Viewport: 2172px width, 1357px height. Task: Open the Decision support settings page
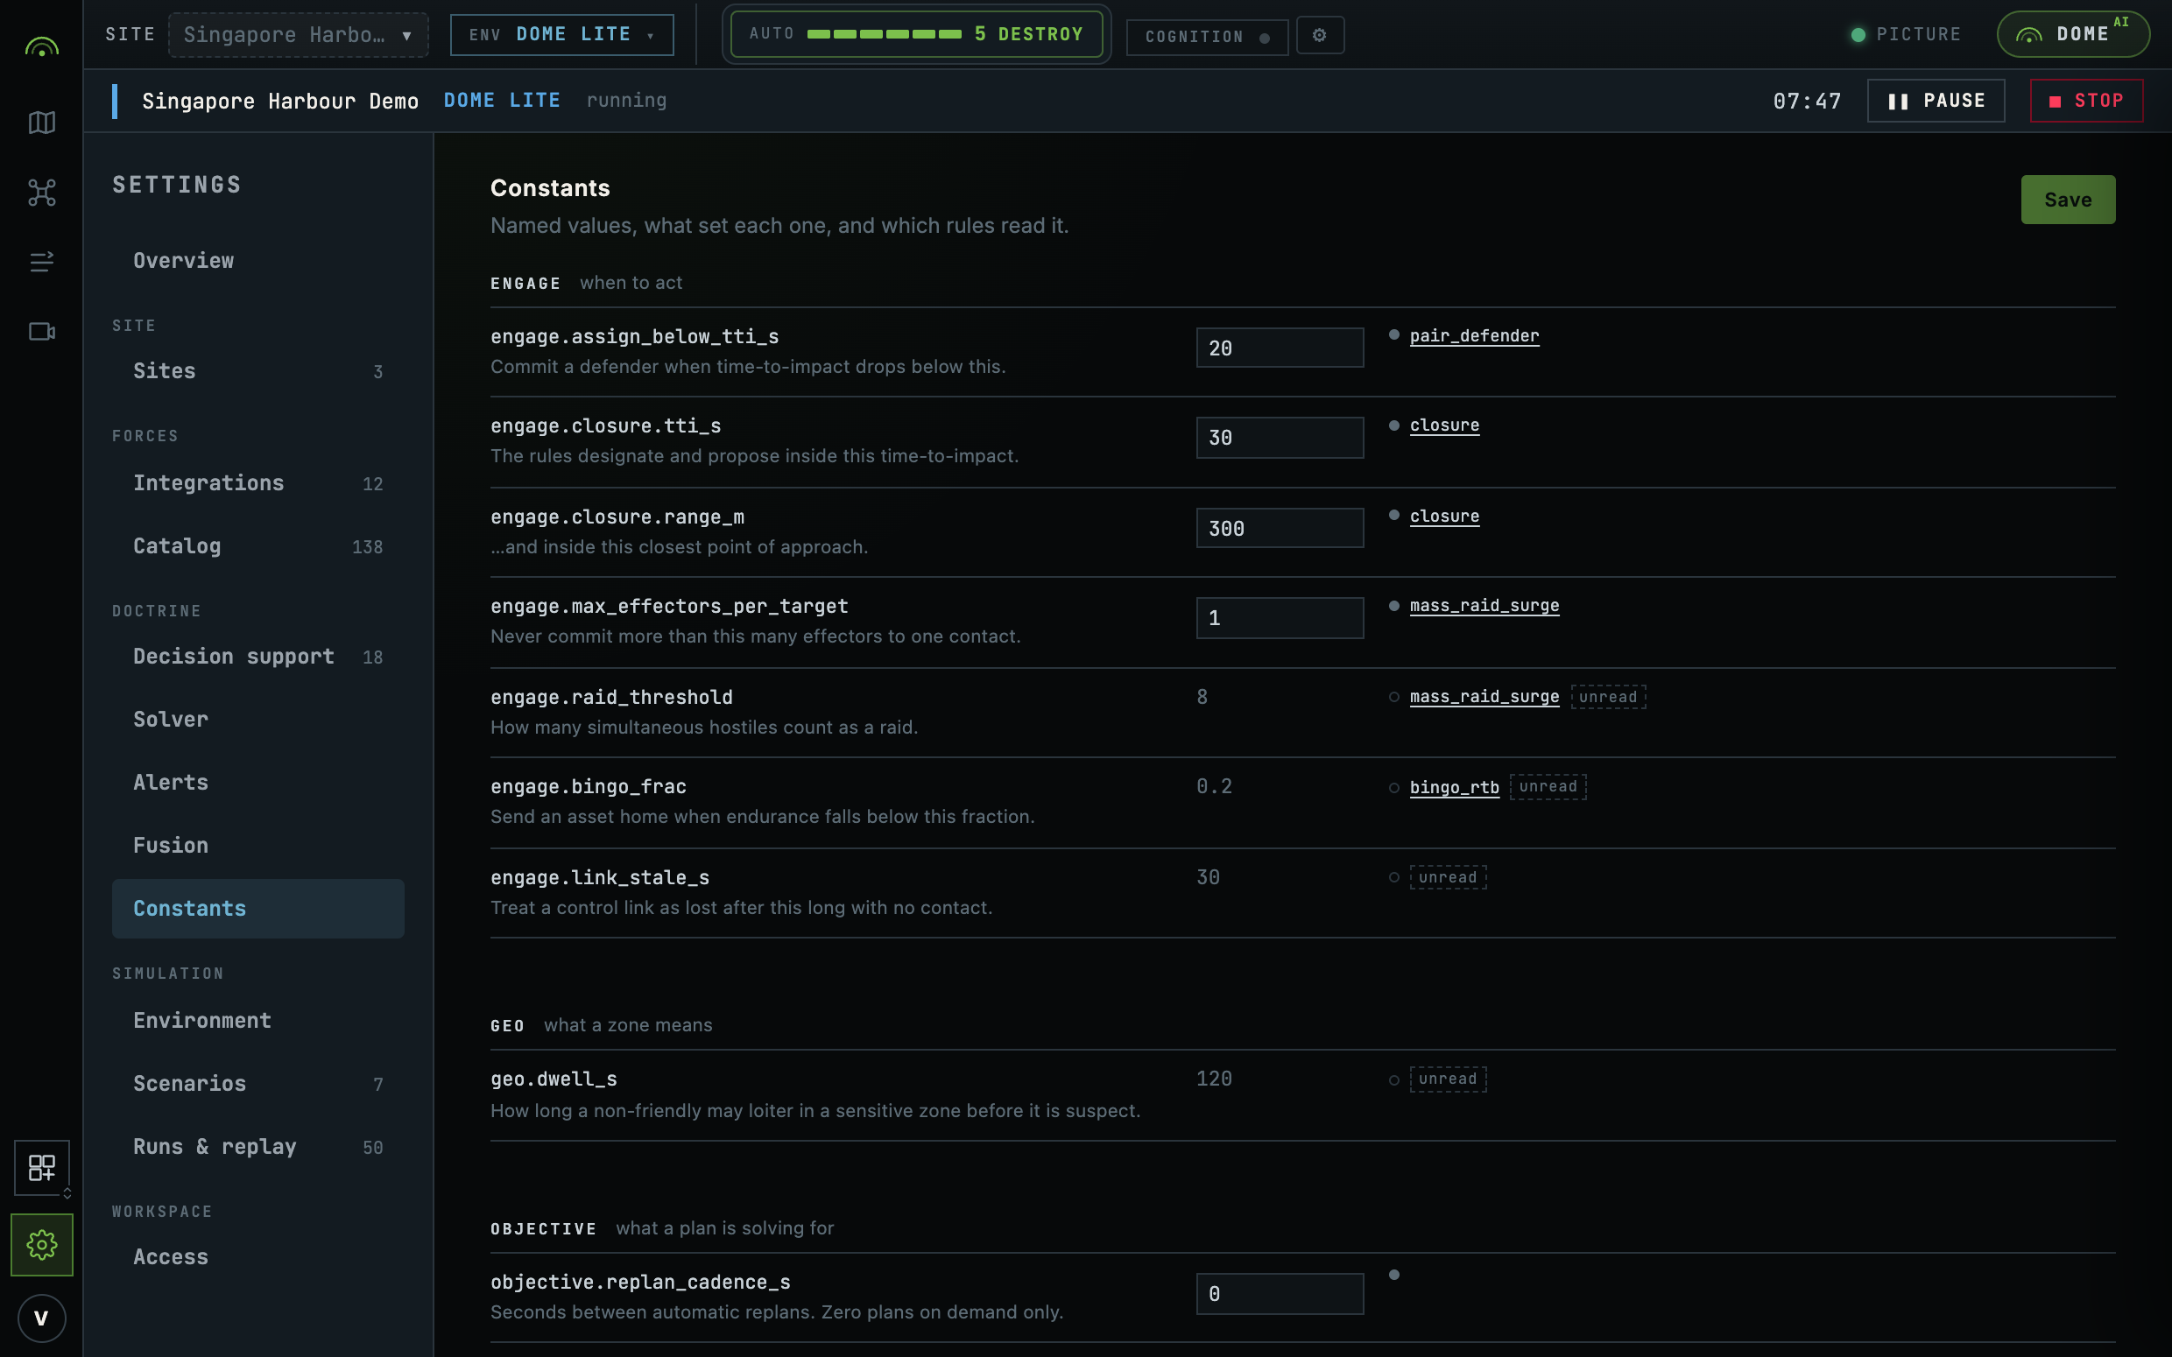click(257, 656)
